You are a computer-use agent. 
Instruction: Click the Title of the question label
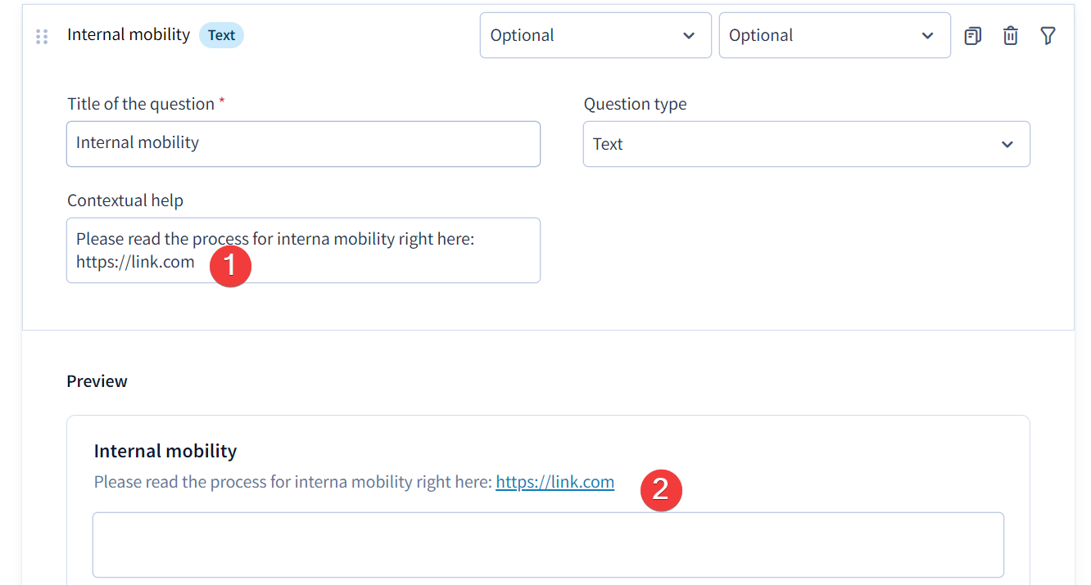click(x=141, y=104)
